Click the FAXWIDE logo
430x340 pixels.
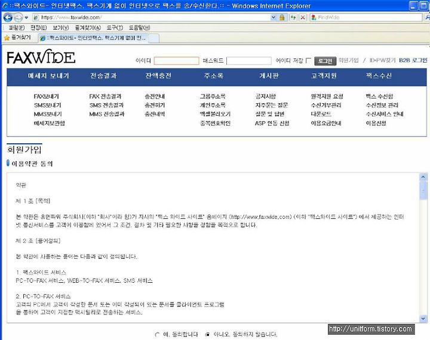tap(41, 57)
